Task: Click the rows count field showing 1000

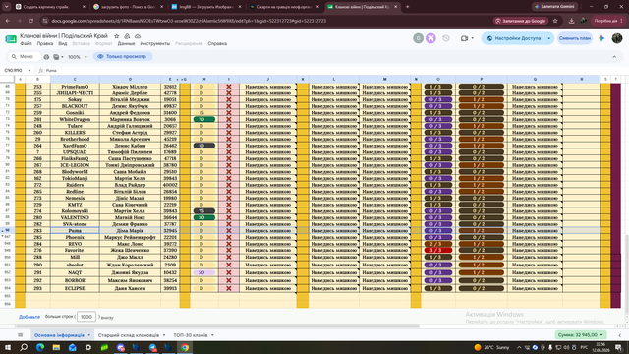Action: coord(86,317)
